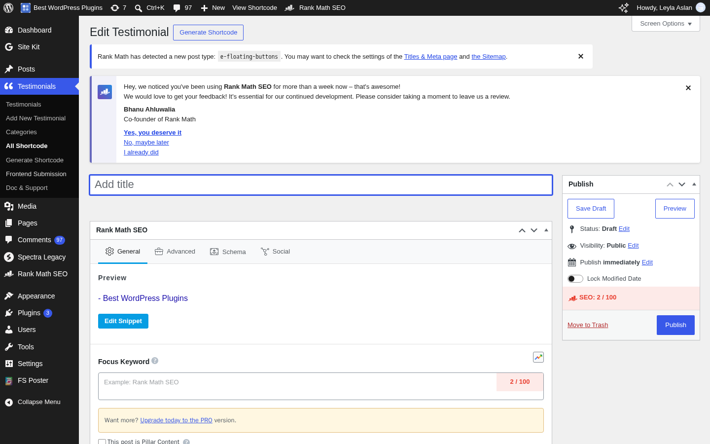Click Leyla Aslan's avatar
Viewport: 710px width, 444px height.
click(701, 7)
